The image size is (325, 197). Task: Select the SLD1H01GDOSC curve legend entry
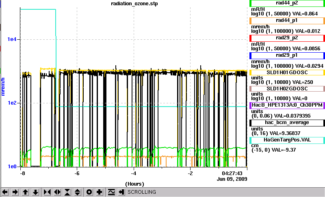point(287,73)
